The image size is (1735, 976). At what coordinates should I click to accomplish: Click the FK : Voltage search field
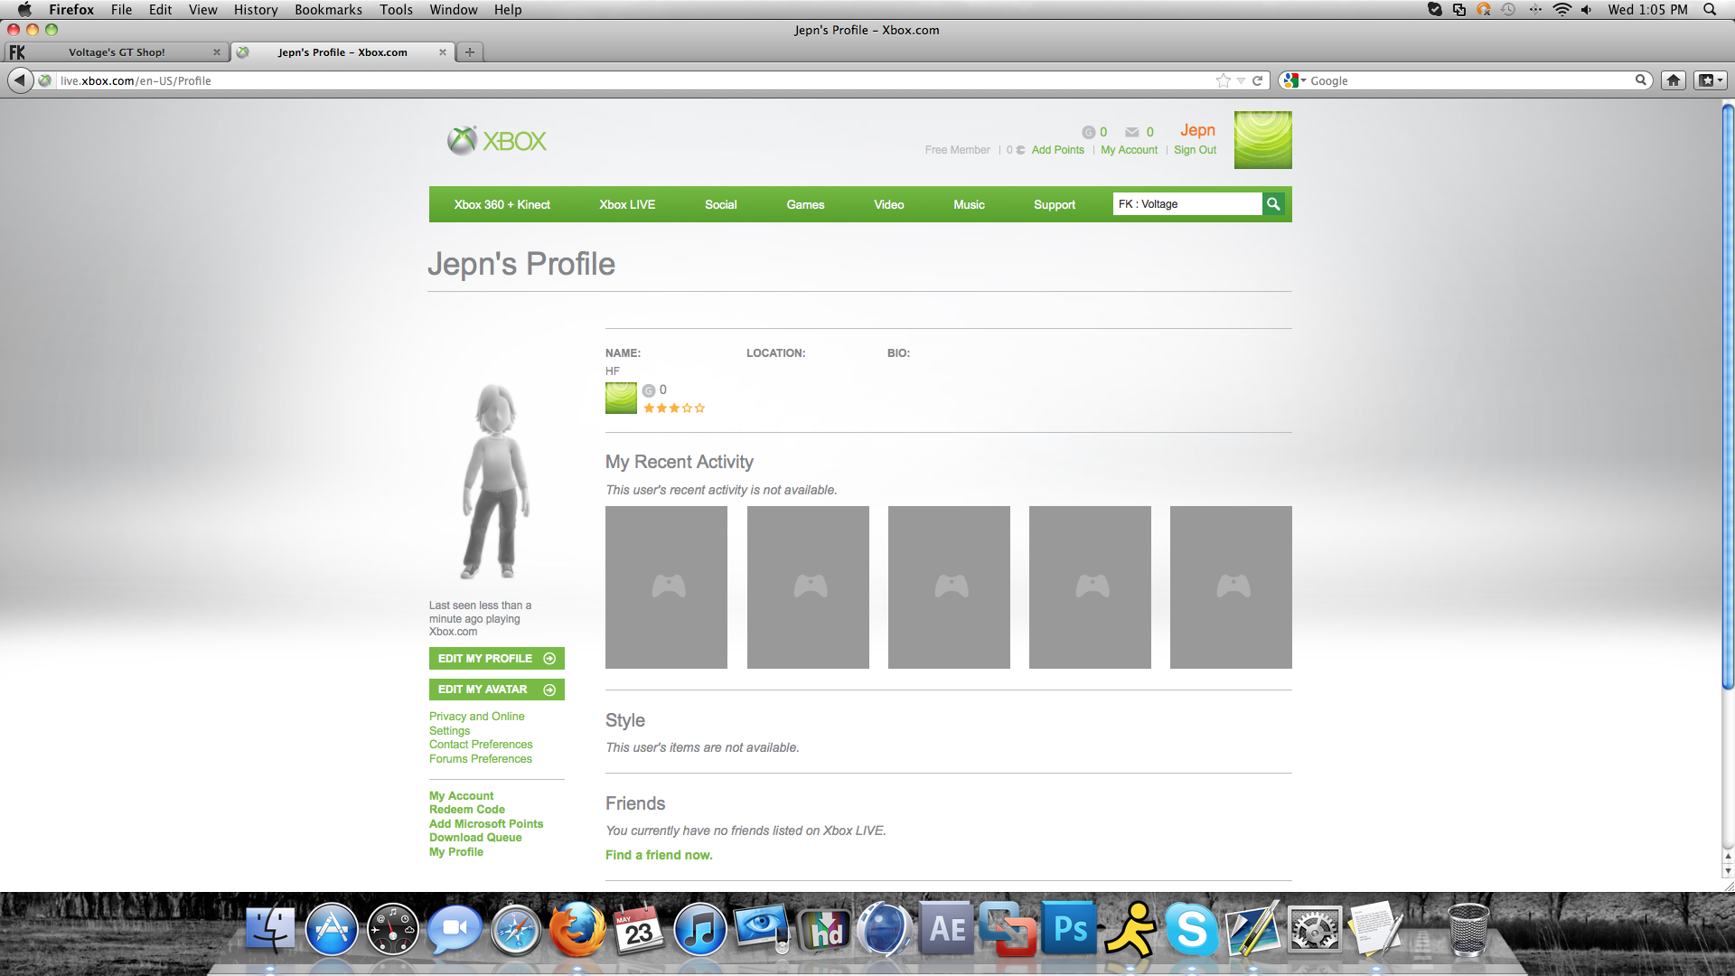[1186, 204]
